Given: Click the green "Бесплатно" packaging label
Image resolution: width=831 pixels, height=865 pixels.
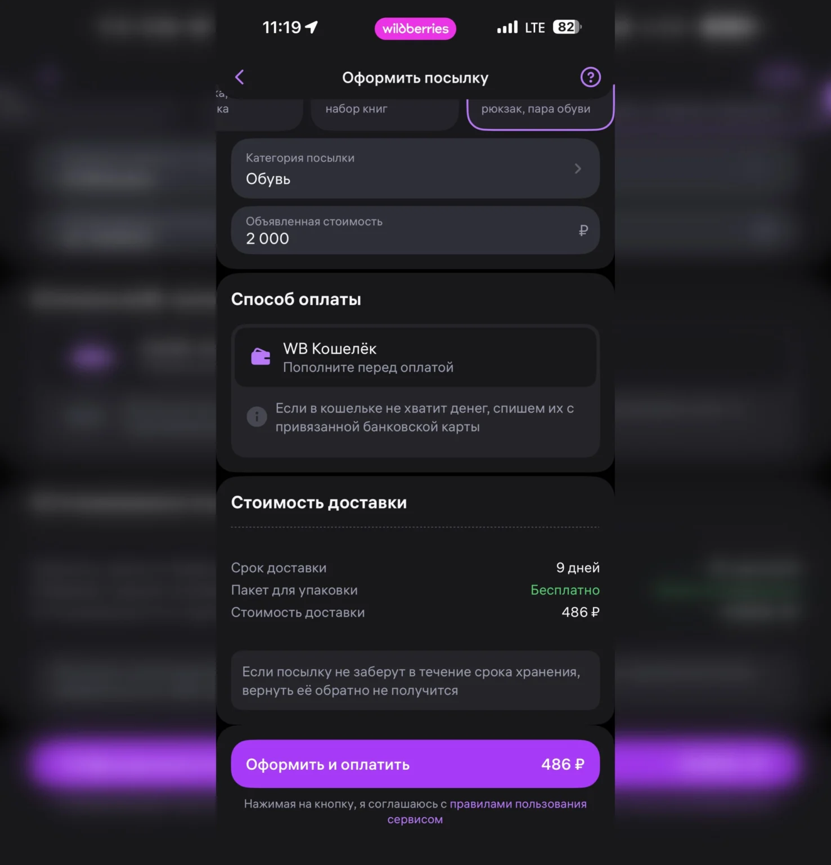Looking at the screenshot, I should click(x=565, y=590).
